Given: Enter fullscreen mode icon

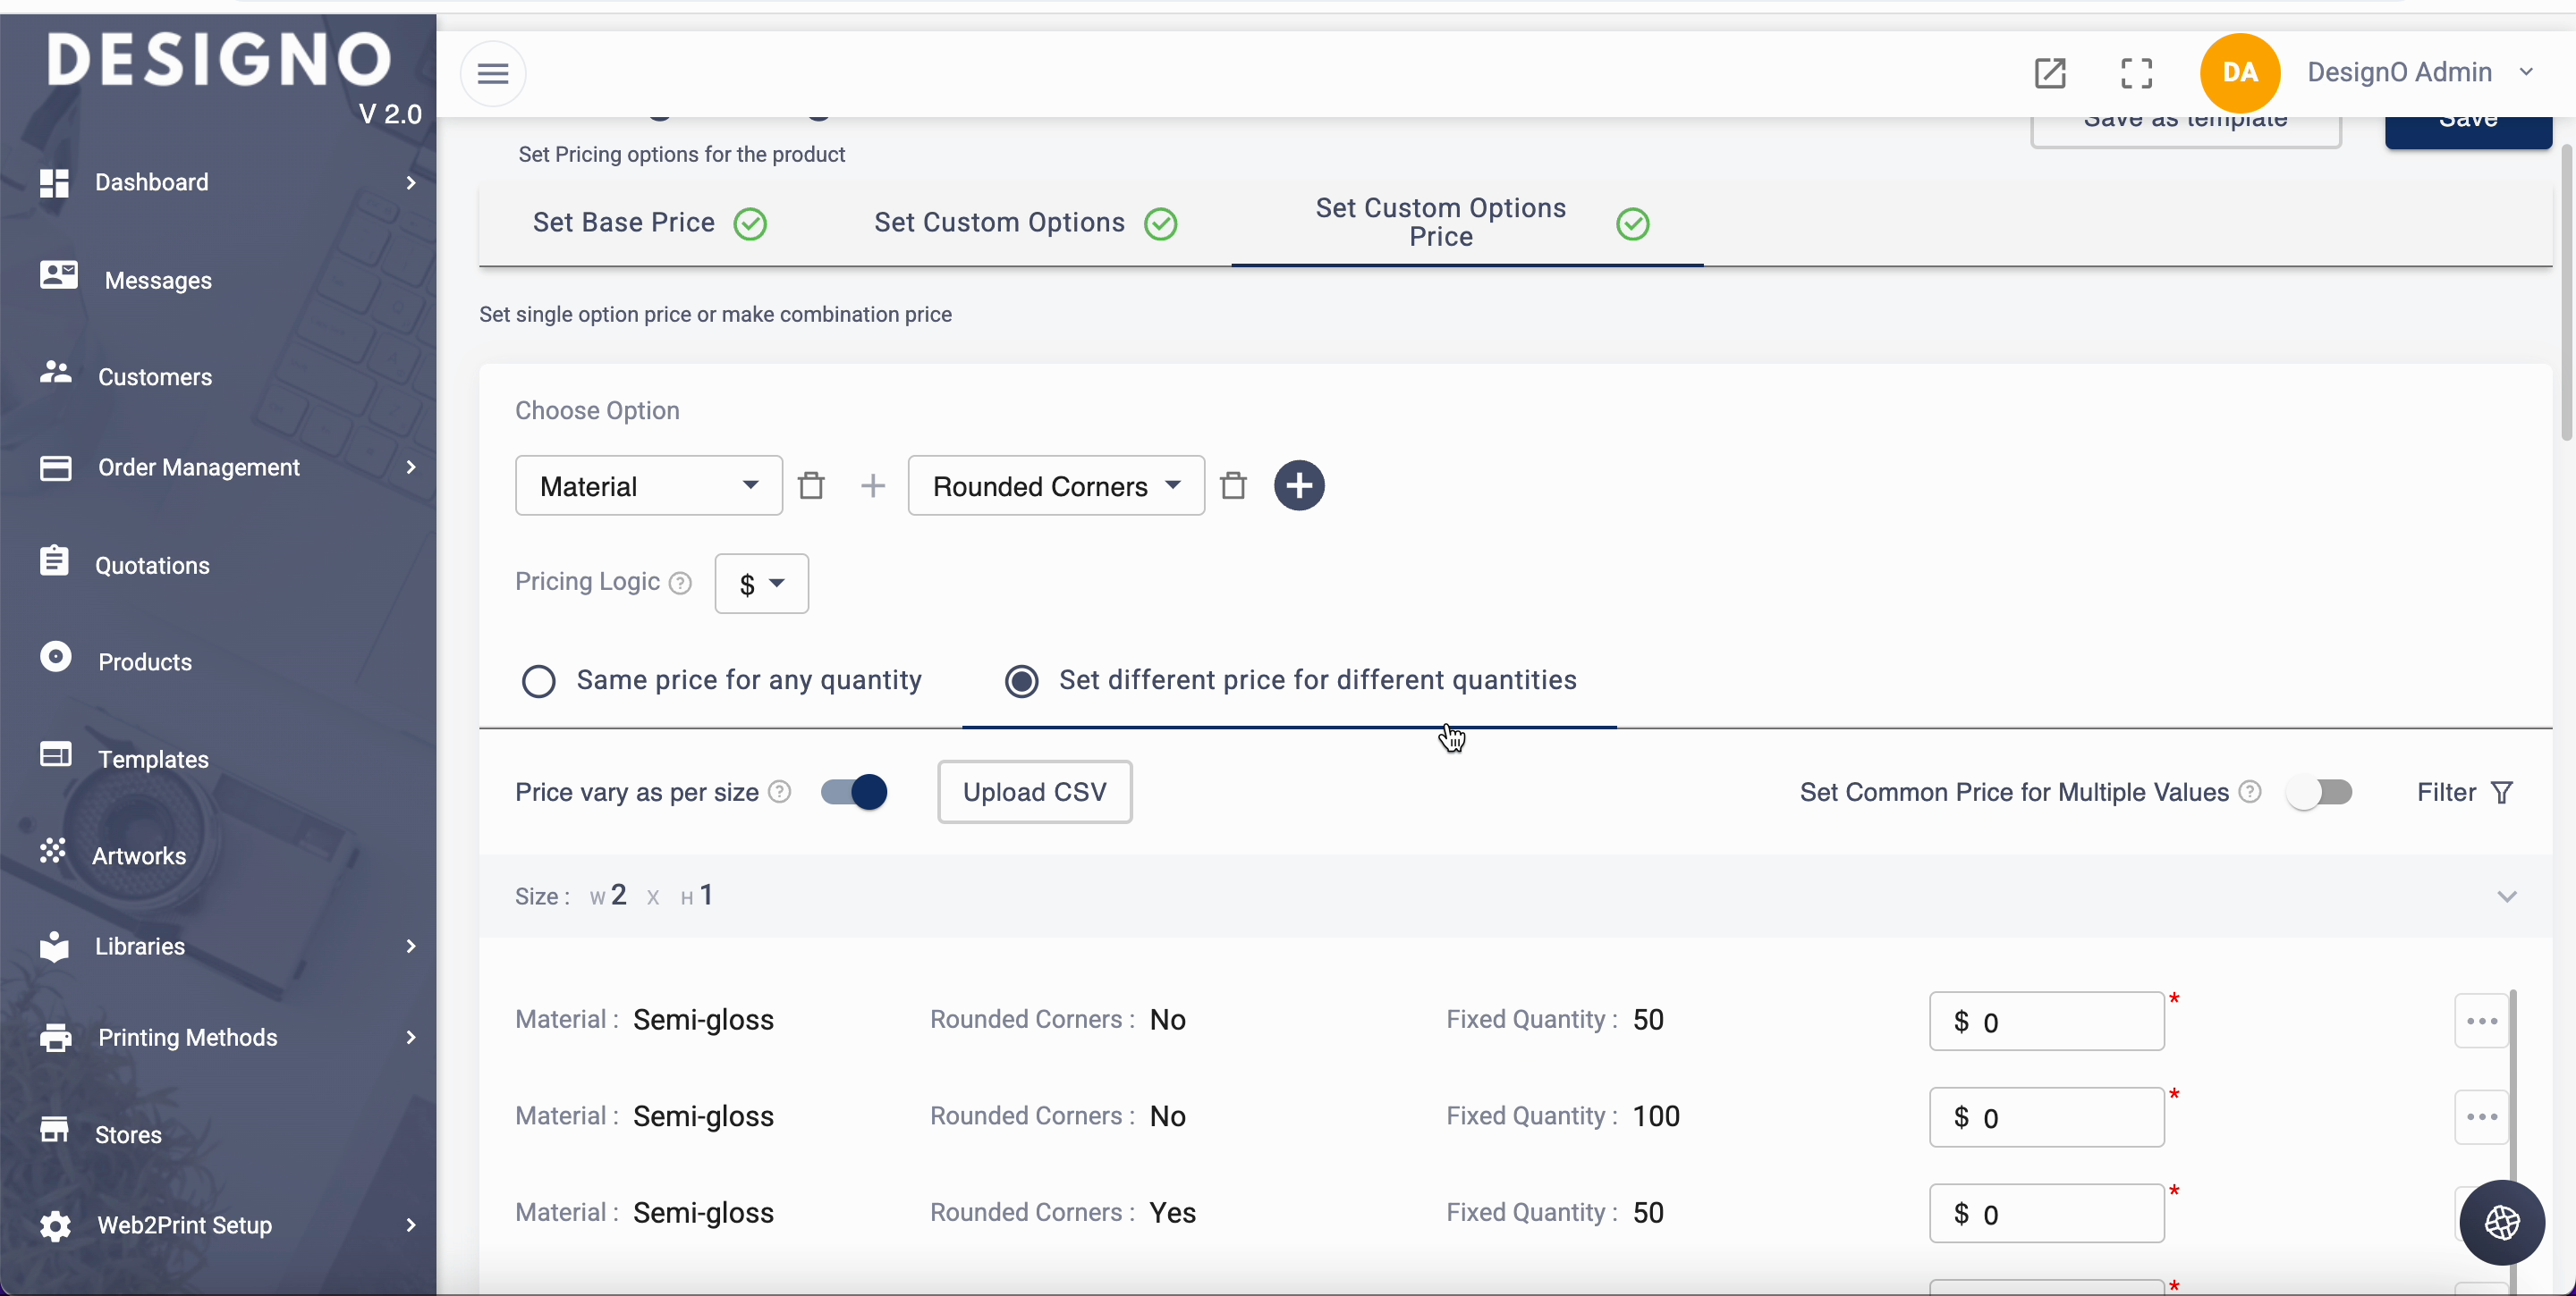Looking at the screenshot, I should click(x=2136, y=73).
